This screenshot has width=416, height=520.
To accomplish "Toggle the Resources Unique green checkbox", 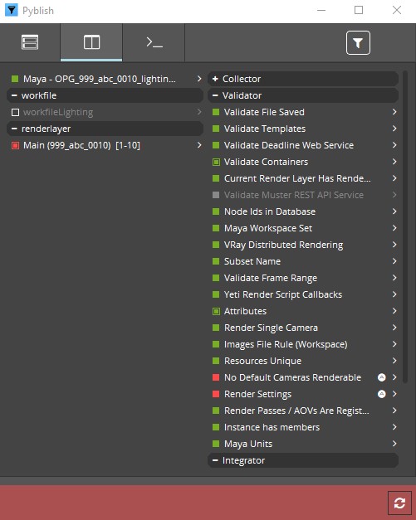I will (x=216, y=361).
